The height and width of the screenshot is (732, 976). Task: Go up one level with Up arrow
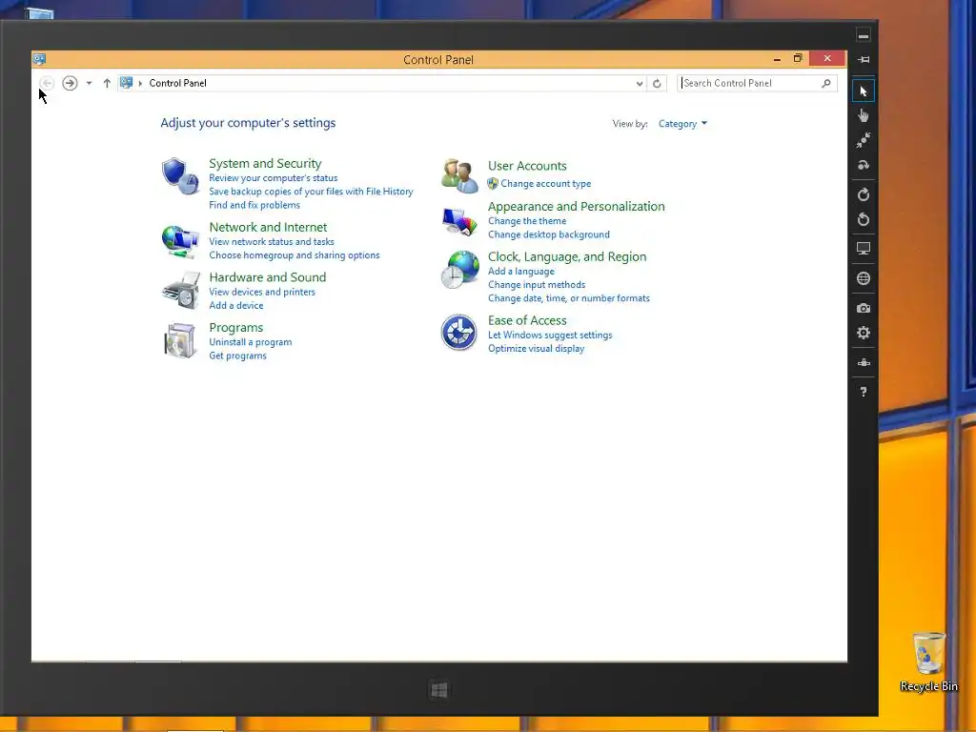click(107, 83)
